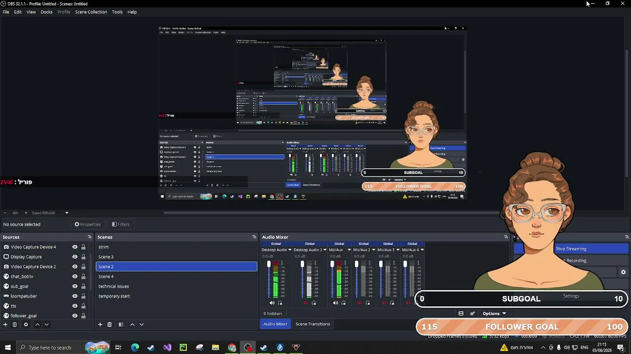The width and height of the screenshot is (631, 354).
Task: Open Google Chrome from the taskbar
Action: coord(232,348)
